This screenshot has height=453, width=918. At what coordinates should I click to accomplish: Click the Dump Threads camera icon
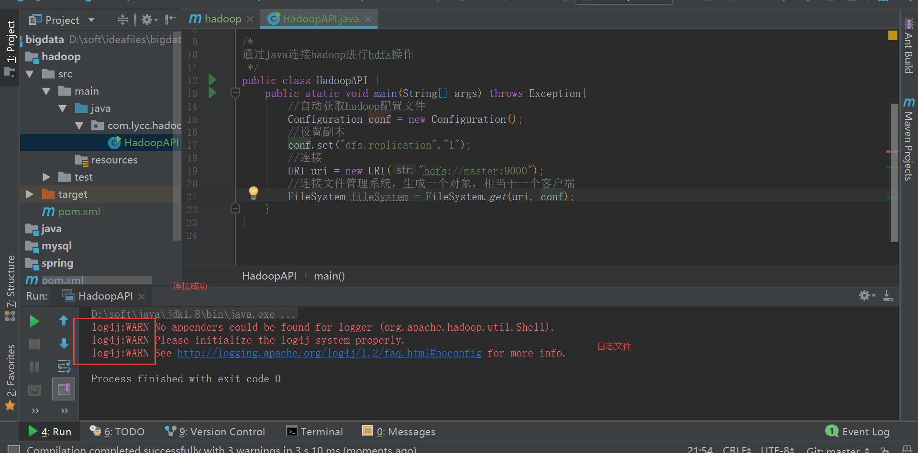(34, 390)
